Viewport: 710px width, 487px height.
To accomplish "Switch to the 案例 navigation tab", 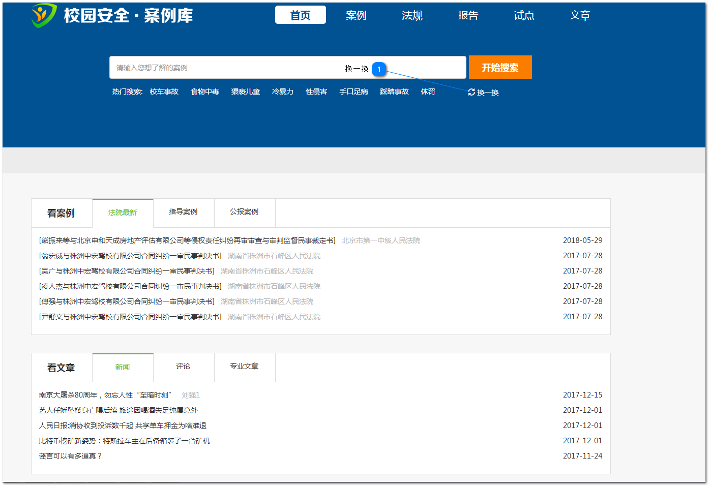I will [x=356, y=15].
